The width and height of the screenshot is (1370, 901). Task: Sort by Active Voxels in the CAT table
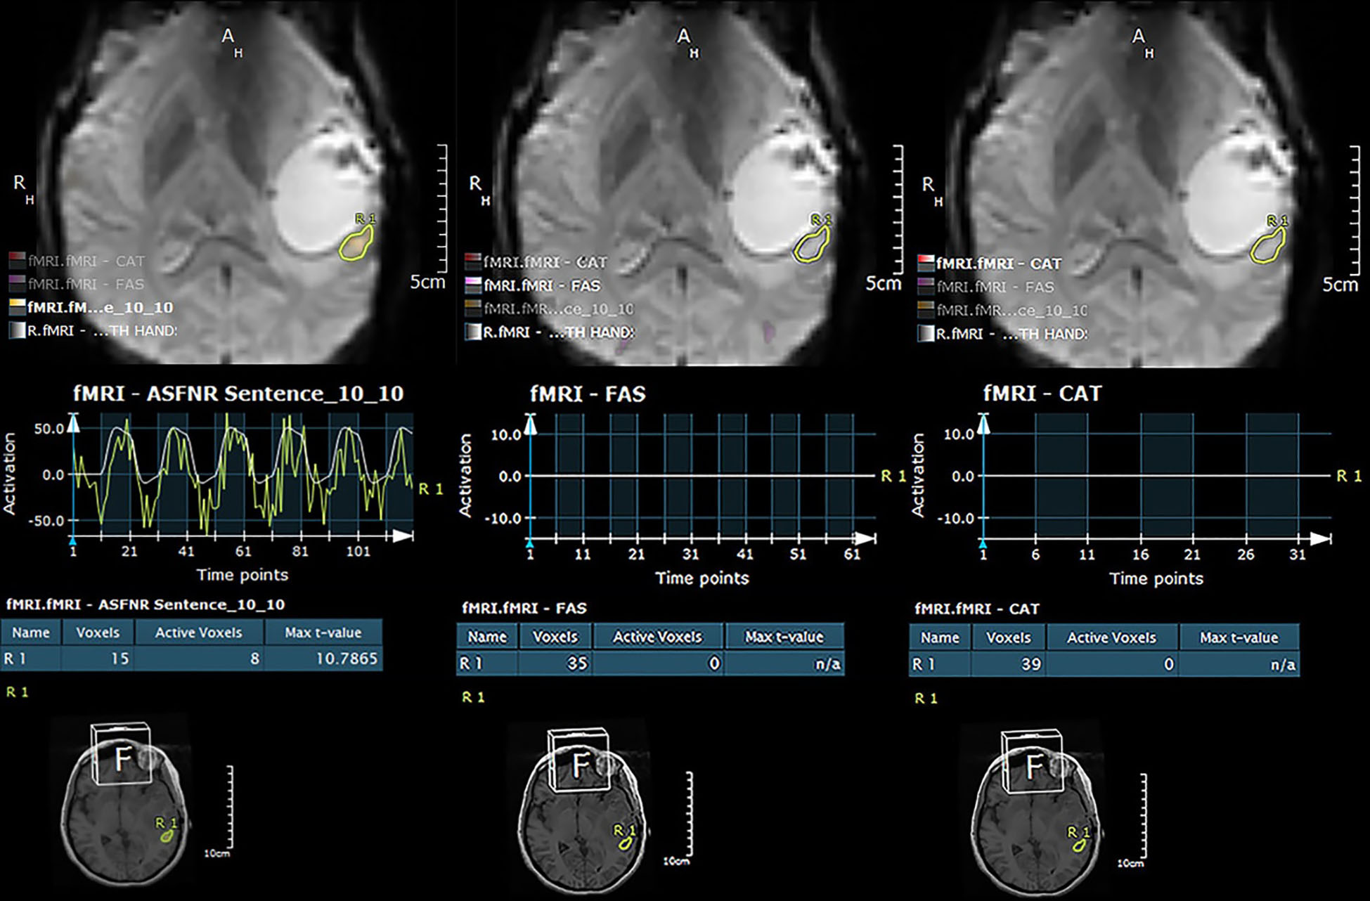1111,637
